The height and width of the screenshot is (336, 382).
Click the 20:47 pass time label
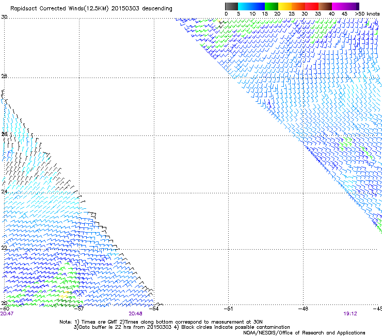click(x=7, y=314)
